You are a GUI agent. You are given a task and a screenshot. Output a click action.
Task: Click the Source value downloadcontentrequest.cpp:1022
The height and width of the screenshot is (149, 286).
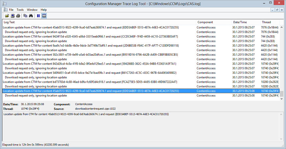tap(95, 109)
